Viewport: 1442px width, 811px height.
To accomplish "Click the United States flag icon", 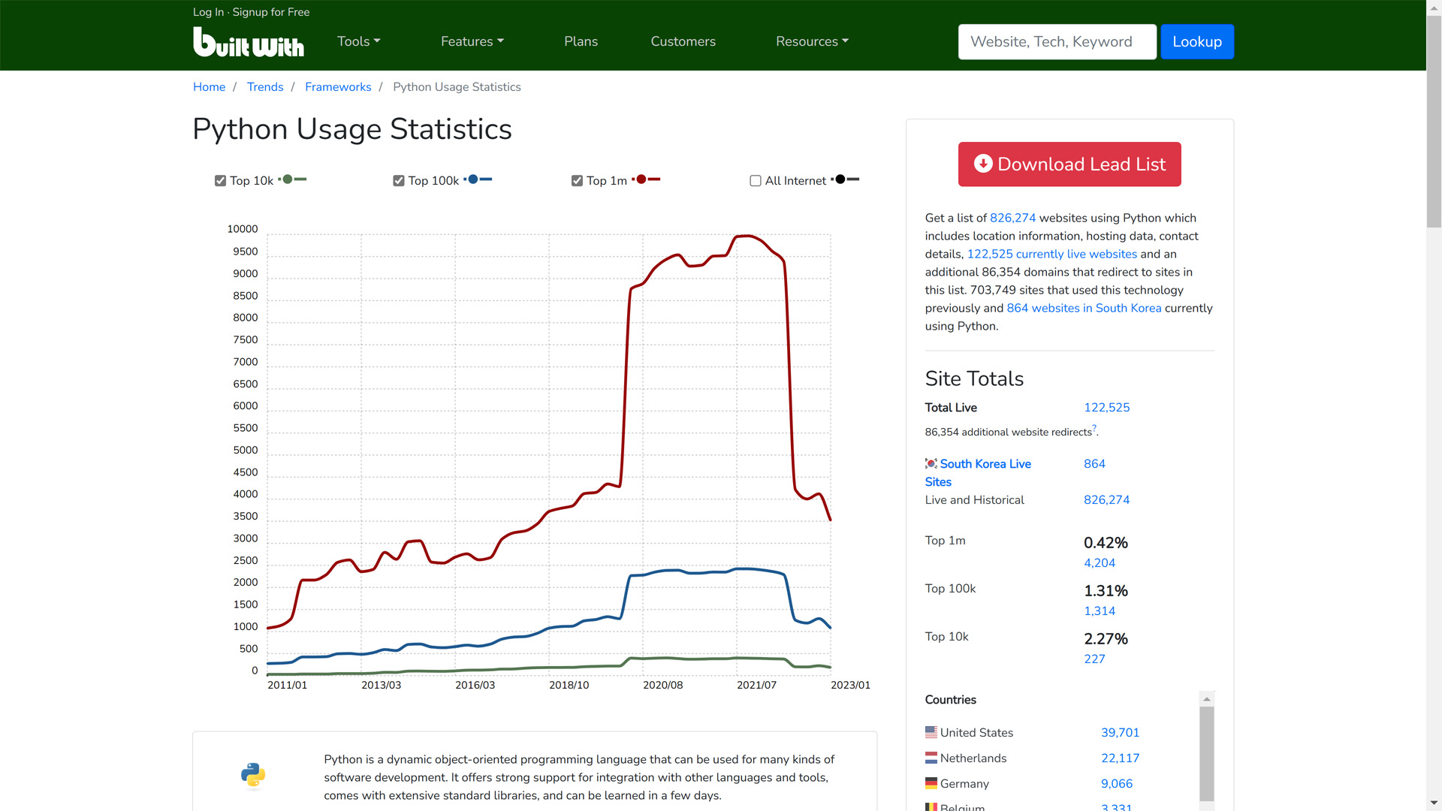I will [x=931, y=732].
